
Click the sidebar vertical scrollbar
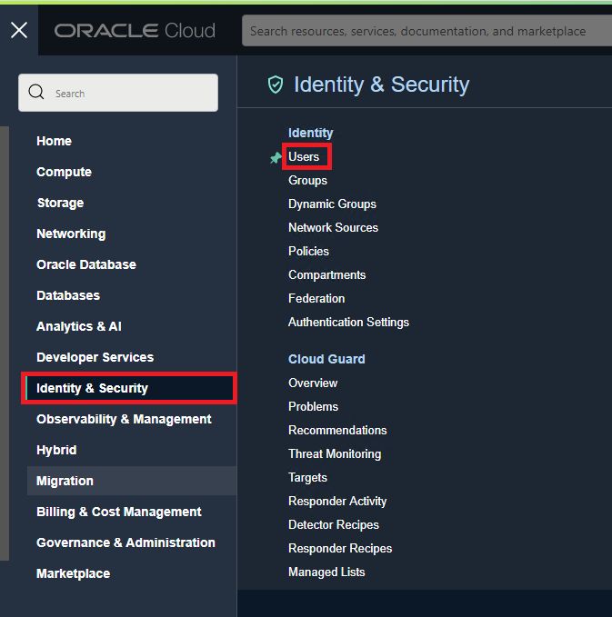(x=5, y=343)
